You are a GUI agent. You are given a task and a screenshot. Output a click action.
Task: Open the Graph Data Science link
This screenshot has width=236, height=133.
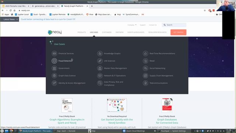pyautogui.click(x=67, y=75)
